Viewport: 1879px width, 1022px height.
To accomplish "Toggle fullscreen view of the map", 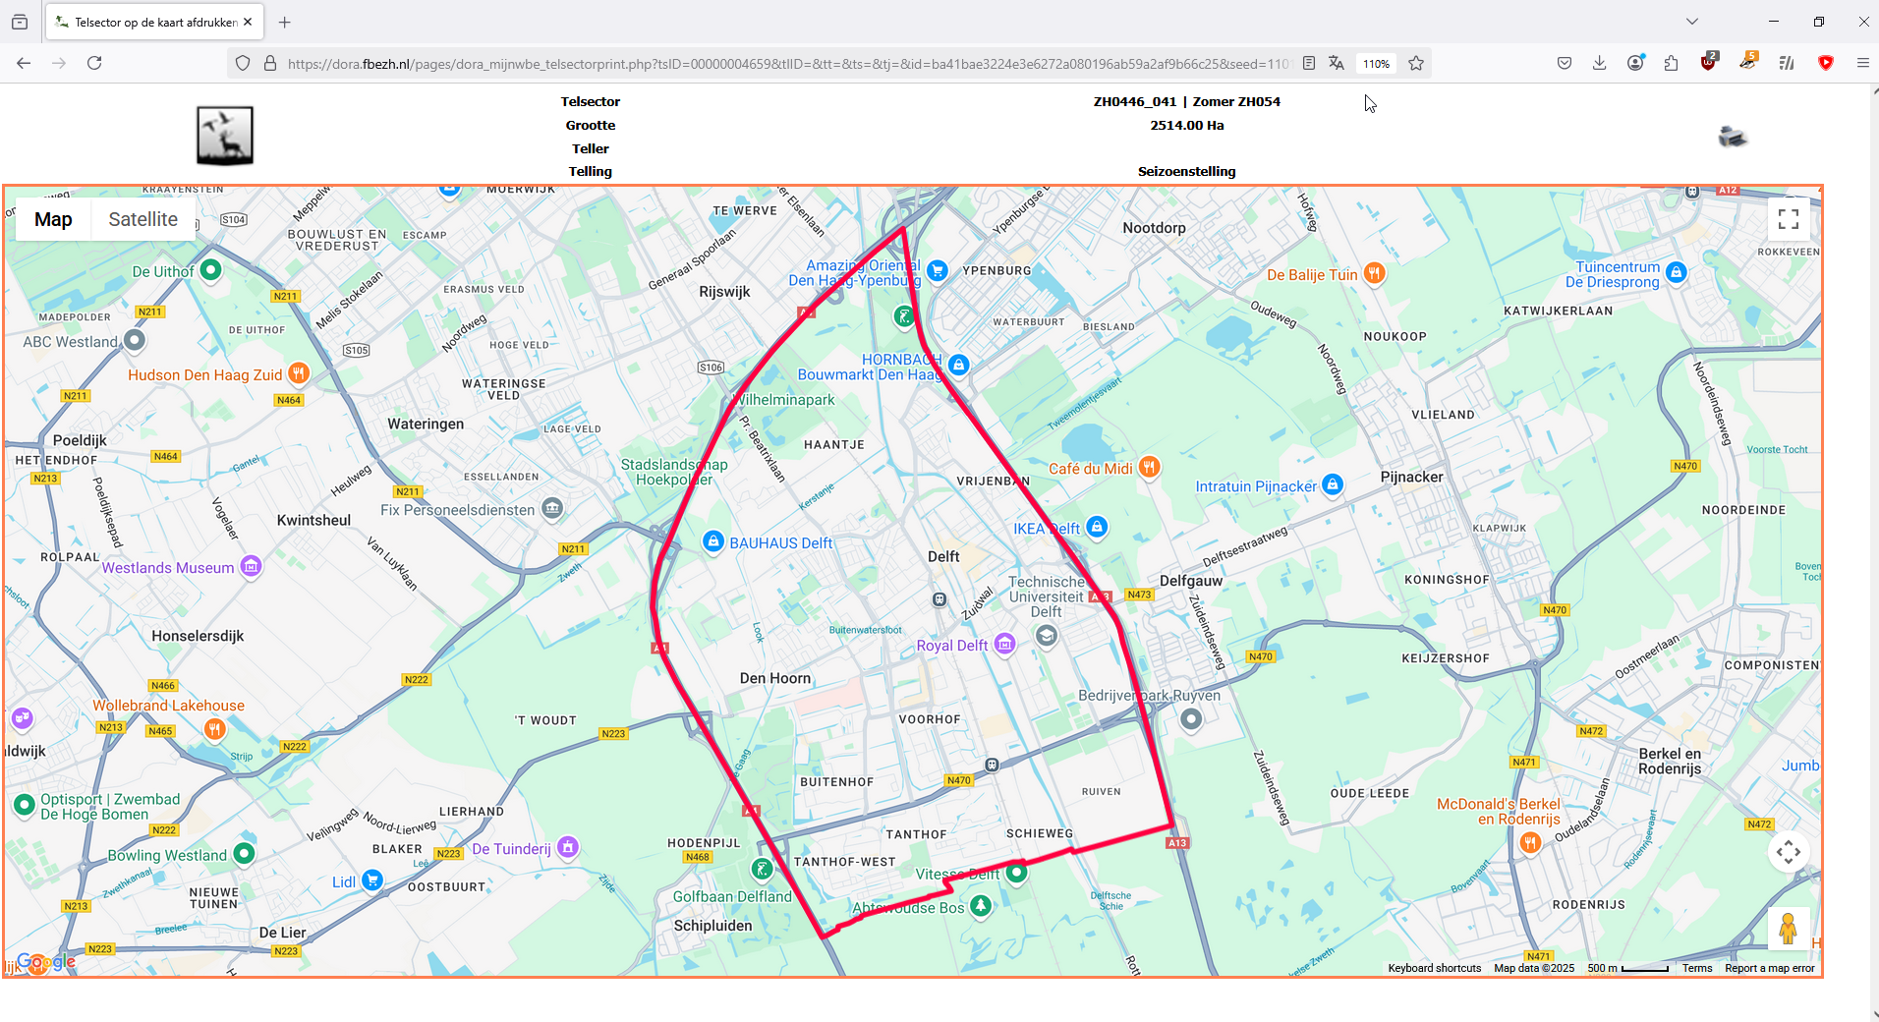I will point(1789,219).
